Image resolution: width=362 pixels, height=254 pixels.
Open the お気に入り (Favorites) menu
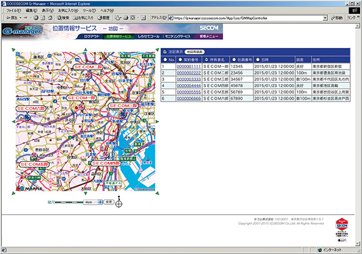pyautogui.click(x=68, y=11)
